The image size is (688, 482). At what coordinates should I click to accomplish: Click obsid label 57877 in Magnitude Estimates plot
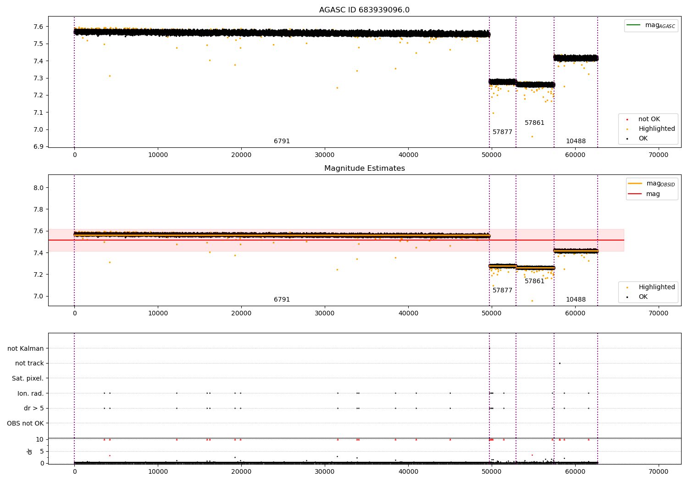coord(502,291)
